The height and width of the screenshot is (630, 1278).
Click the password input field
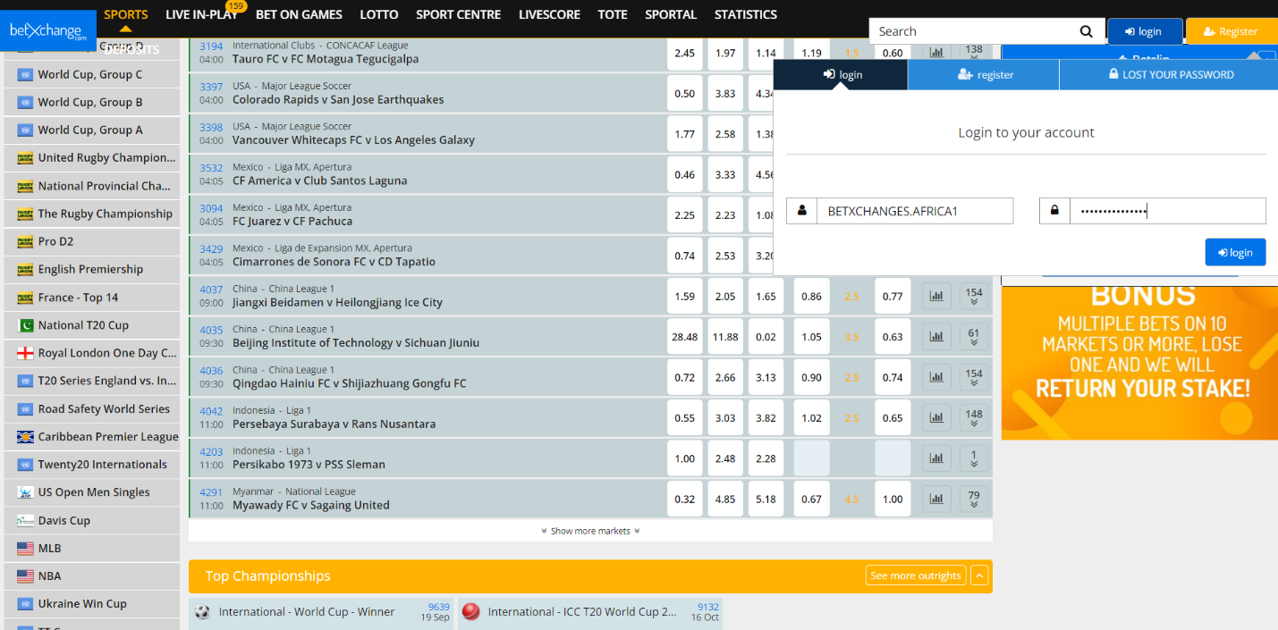coord(1166,211)
